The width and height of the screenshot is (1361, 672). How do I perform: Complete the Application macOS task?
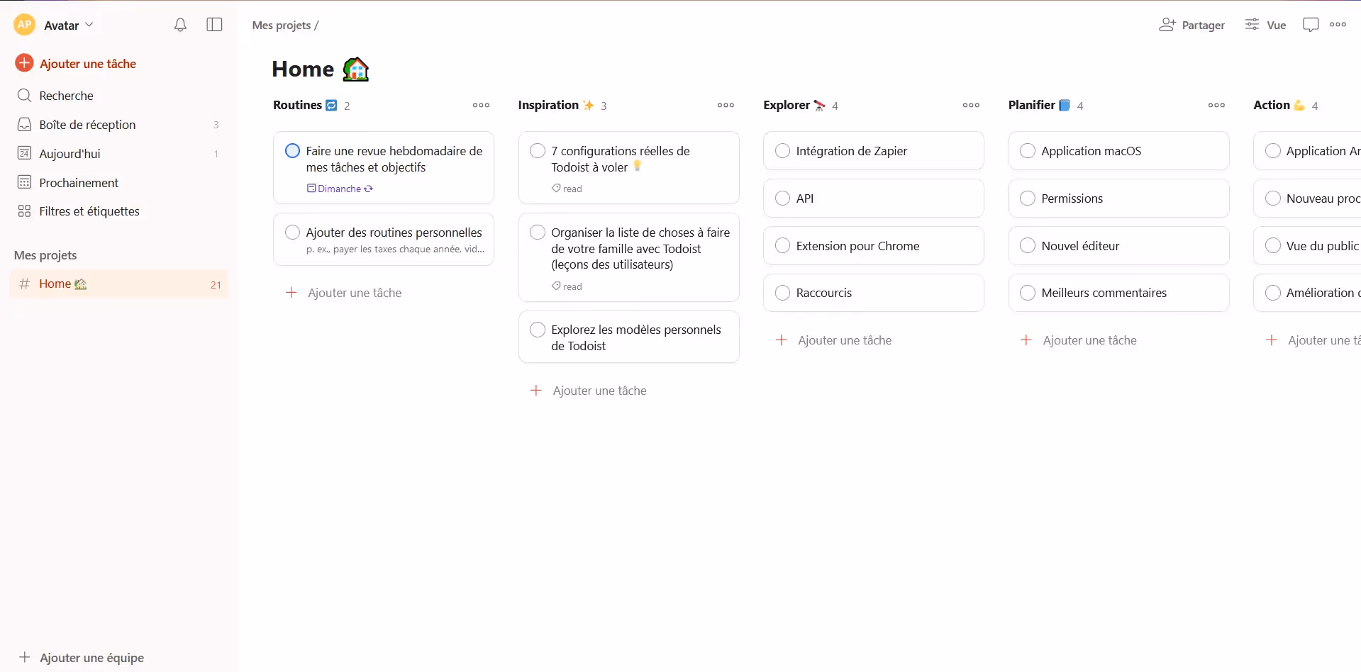tap(1027, 151)
